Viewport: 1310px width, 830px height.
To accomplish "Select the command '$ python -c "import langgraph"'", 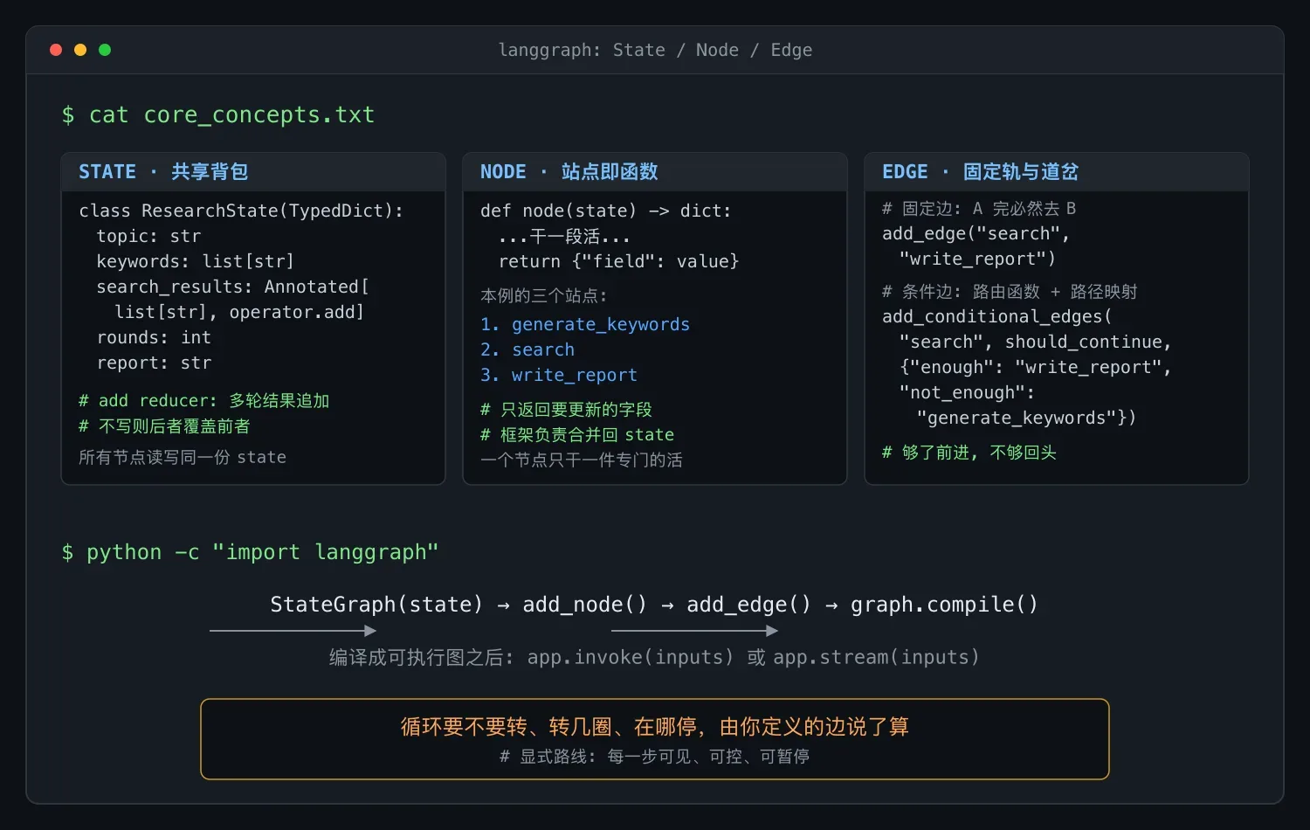I will pyautogui.click(x=250, y=552).
